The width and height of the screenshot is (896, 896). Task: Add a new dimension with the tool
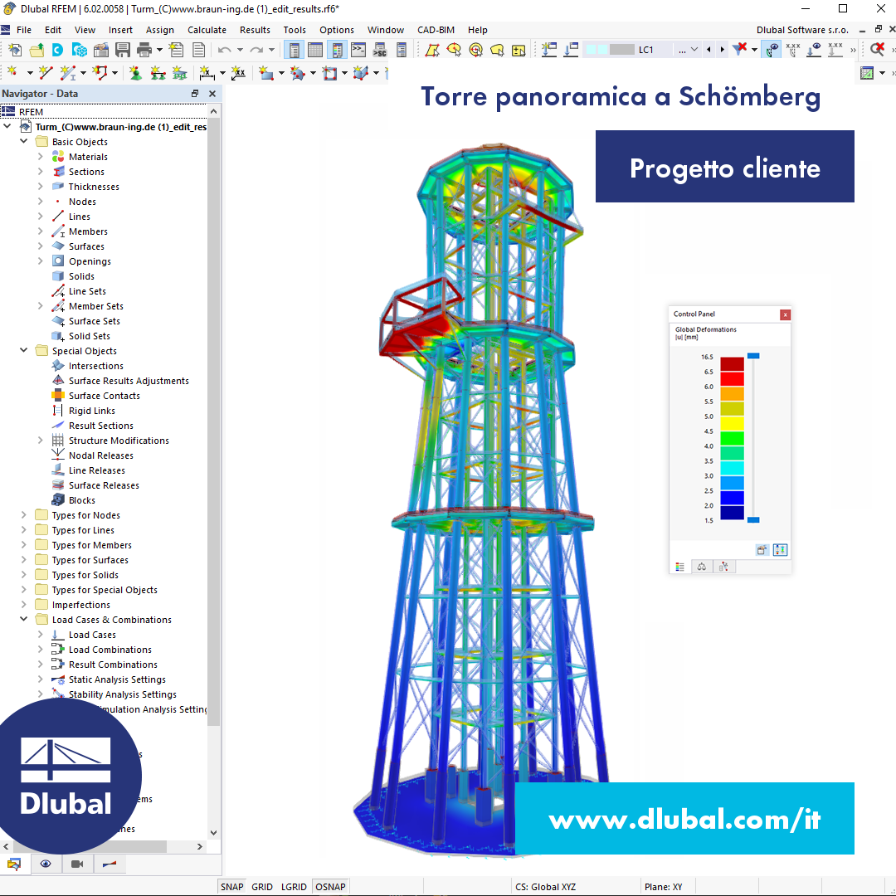(x=207, y=72)
